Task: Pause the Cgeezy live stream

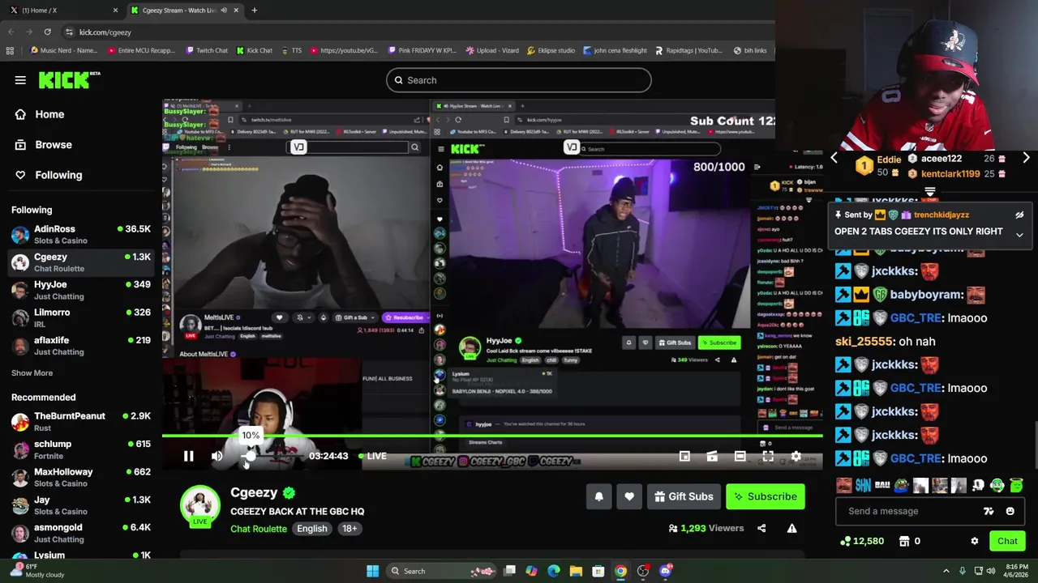Action: (x=188, y=457)
